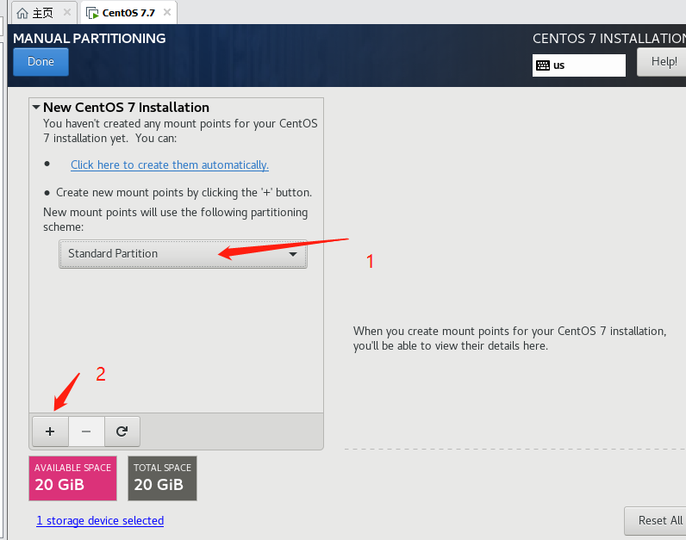
Task: Click the keyboard layout icon beside us
Action: (543, 65)
